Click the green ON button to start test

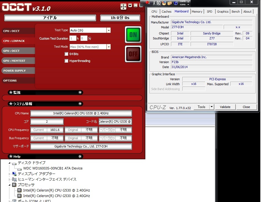pos(133,34)
